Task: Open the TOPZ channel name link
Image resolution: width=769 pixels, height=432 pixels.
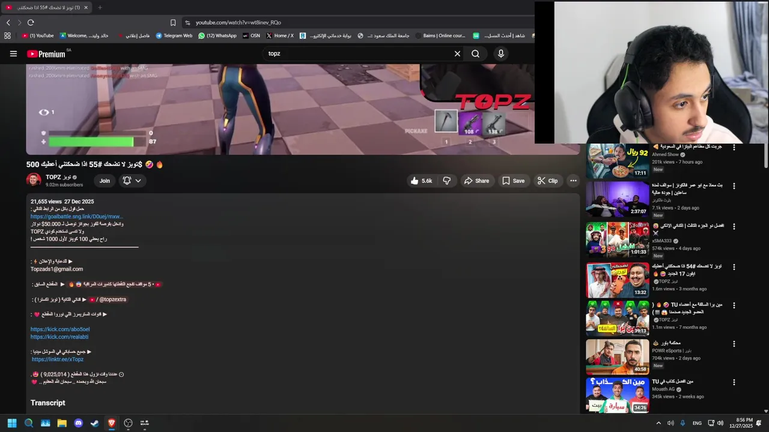Action: point(58,177)
